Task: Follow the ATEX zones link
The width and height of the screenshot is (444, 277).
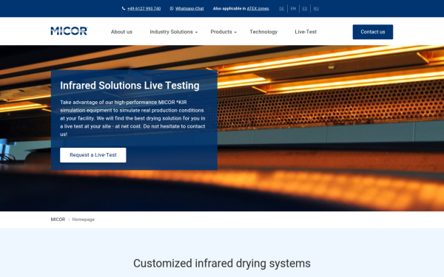Action: coord(258,8)
